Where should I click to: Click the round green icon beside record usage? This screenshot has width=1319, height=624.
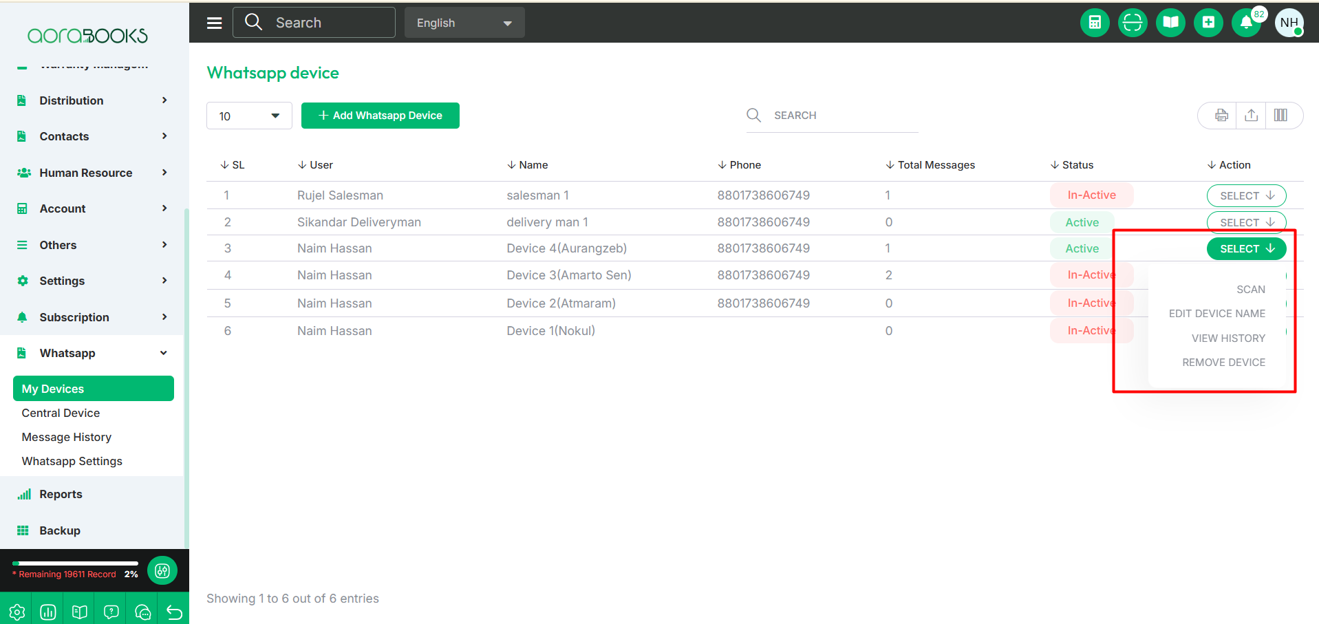162,570
